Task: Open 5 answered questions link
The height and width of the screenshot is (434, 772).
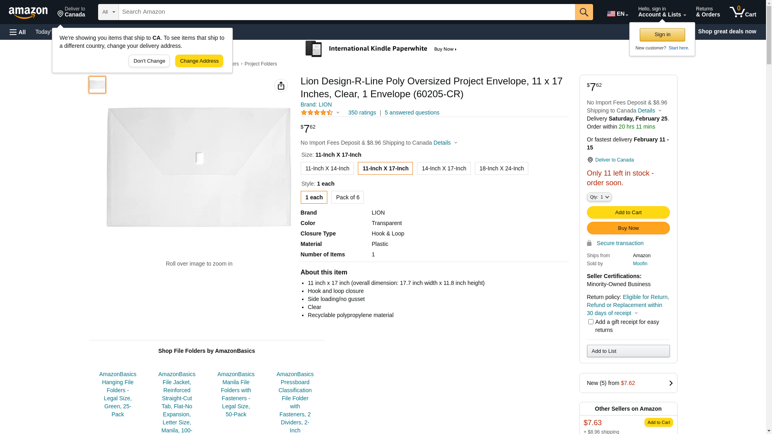Action: [412, 113]
